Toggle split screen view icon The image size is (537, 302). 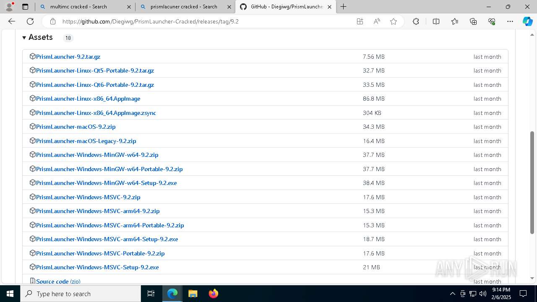point(436,21)
